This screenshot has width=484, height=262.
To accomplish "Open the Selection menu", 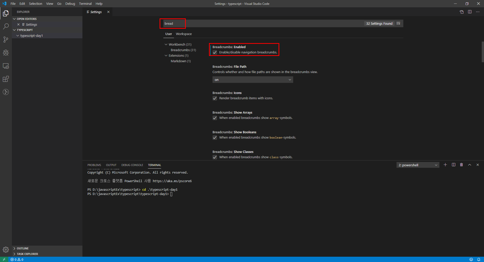I will click(36, 4).
